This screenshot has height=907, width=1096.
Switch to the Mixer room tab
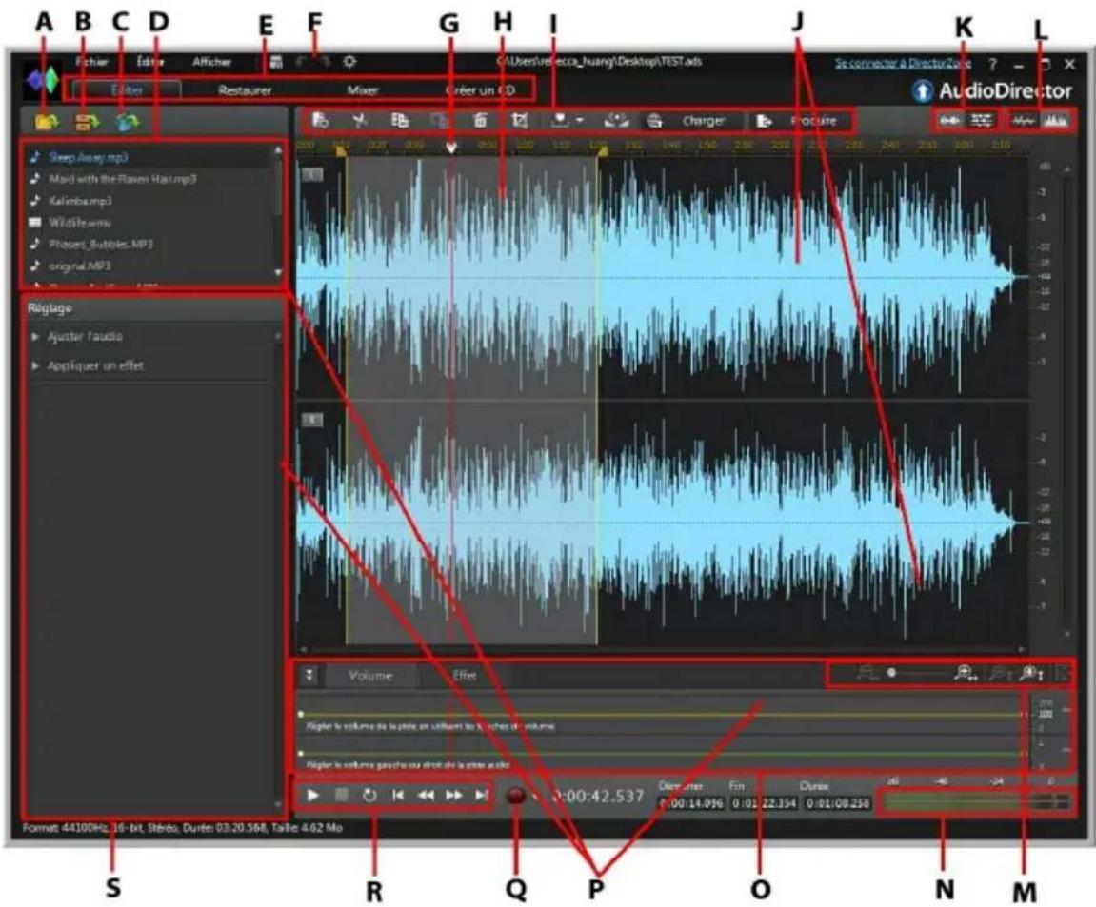click(362, 90)
